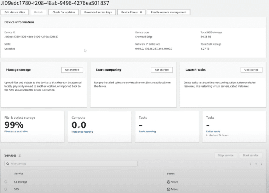Image resolution: width=269 pixels, height=193 pixels.
Task: Download access keys for the device
Action: tap(98, 12)
